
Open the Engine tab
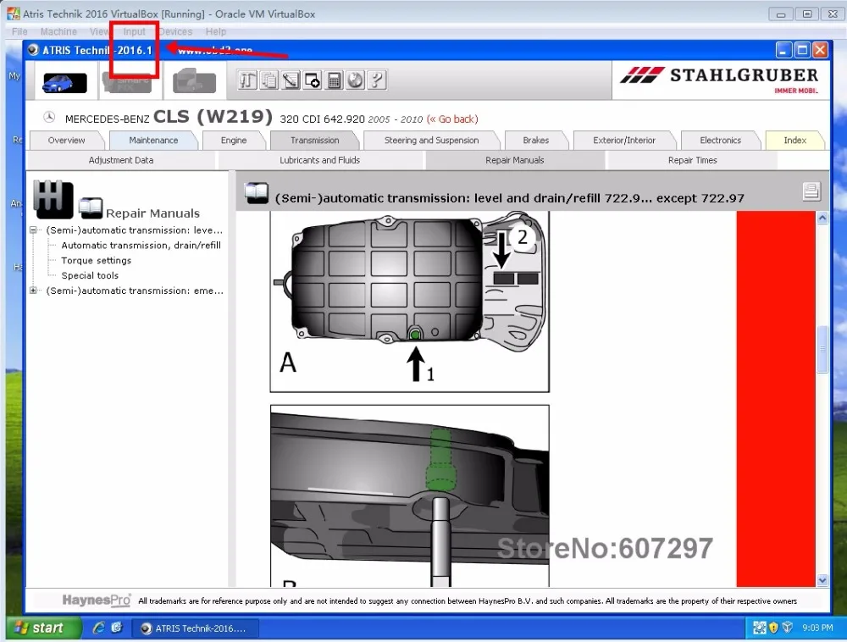pos(234,141)
